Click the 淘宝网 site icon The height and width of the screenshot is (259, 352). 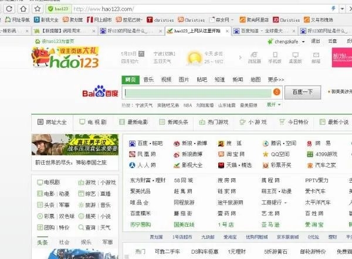[x=221, y=154]
